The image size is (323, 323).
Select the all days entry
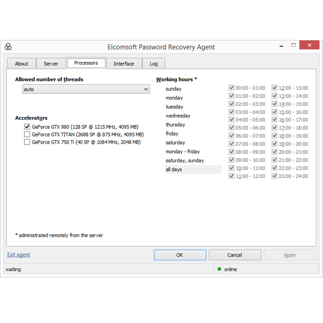click(193, 169)
